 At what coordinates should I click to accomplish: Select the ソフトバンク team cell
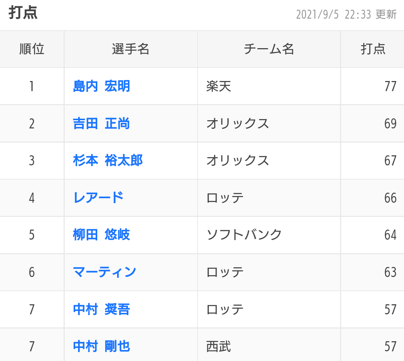pos(269,235)
